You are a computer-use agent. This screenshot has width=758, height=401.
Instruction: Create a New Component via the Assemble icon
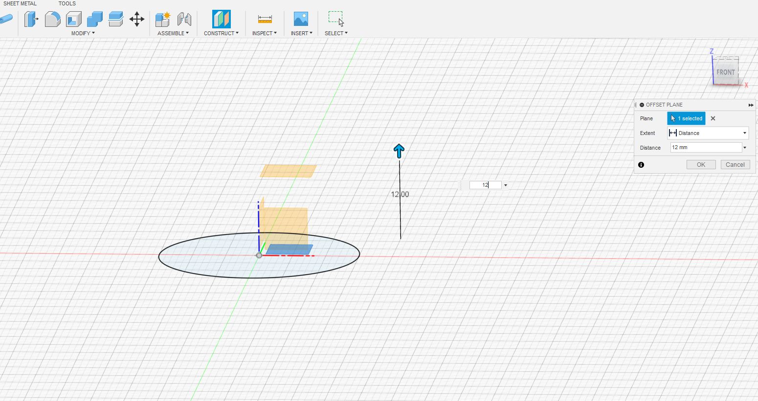pyautogui.click(x=162, y=19)
